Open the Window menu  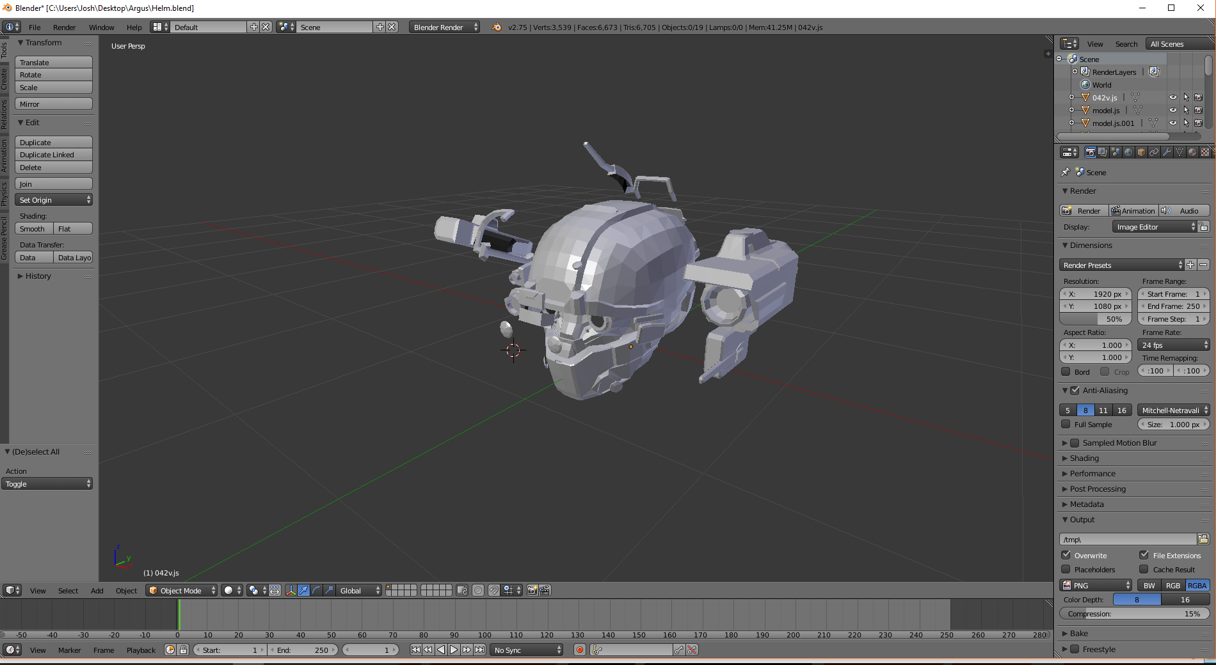coord(101,27)
